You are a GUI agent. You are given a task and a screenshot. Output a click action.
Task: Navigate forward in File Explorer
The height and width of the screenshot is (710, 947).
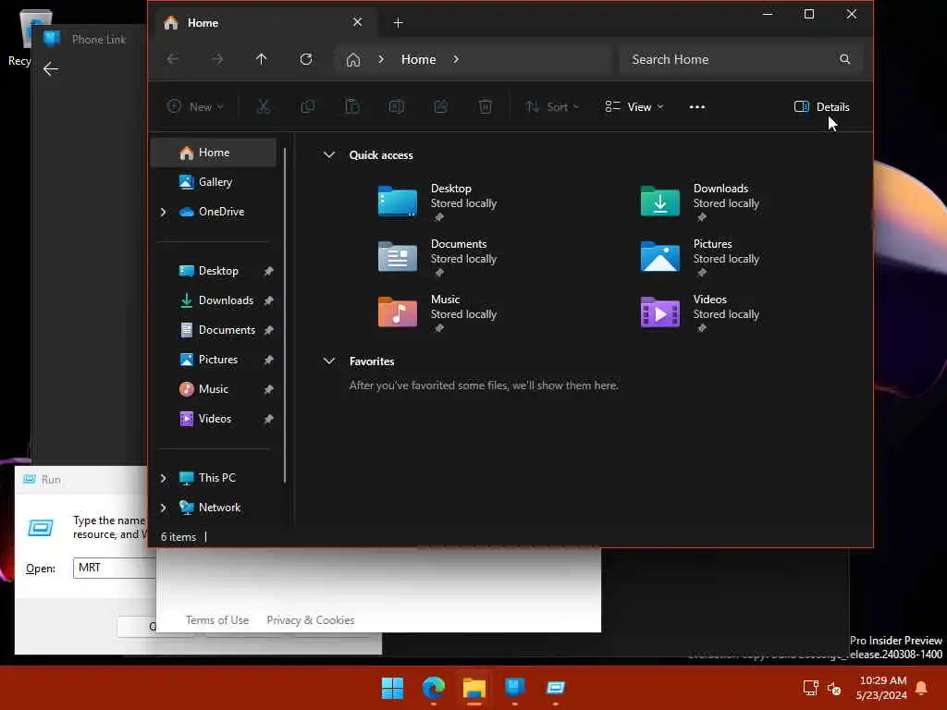[217, 59]
